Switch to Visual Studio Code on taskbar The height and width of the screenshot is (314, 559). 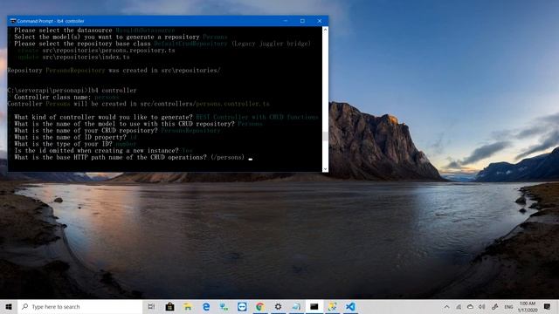tap(350, 306)
